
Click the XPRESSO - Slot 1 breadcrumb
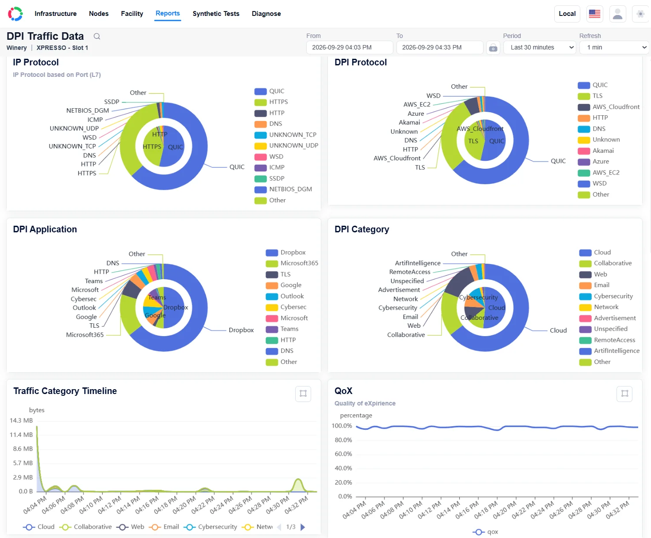pyautogui.click(x=62, y=48)
